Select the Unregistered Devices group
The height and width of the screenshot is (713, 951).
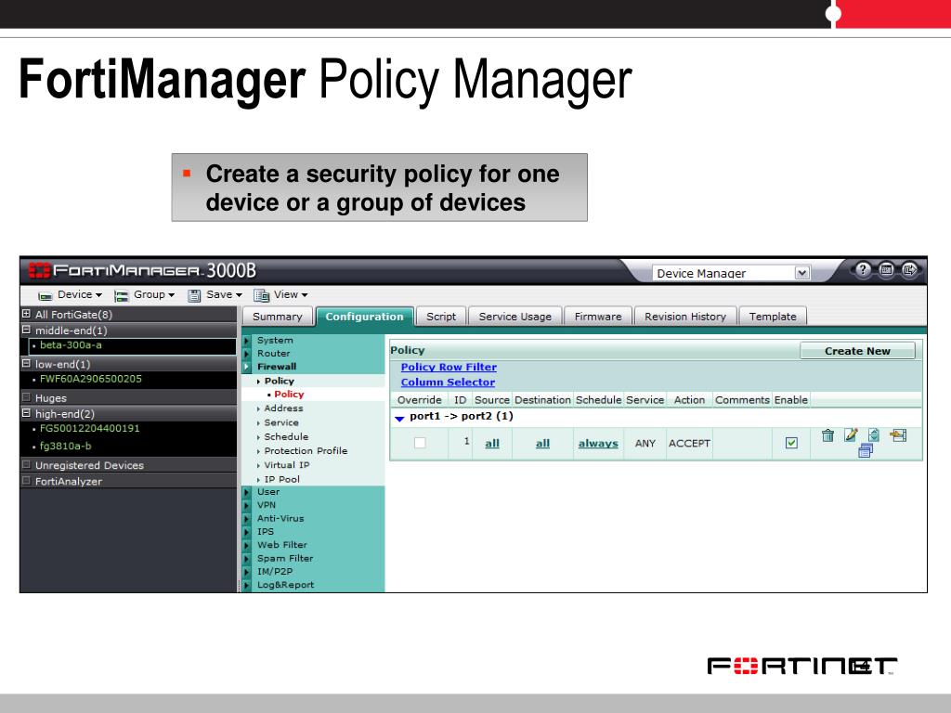[89, 466]
